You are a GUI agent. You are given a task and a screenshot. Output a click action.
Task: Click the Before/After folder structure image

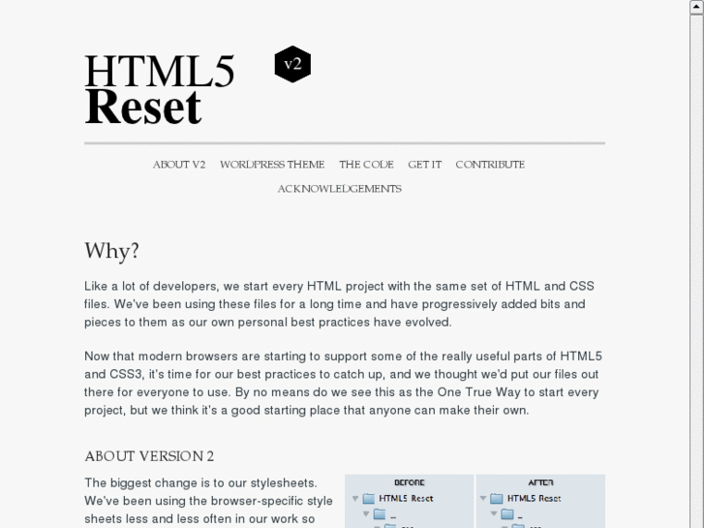click(475, 501)
